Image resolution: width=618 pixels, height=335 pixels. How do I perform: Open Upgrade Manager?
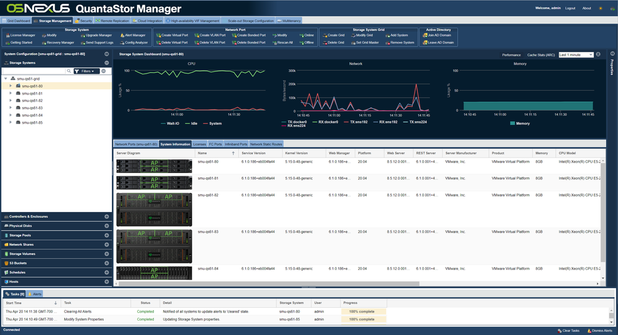[x=96, y=35]
